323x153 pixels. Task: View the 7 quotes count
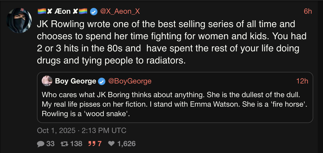(x=100, y=144)
